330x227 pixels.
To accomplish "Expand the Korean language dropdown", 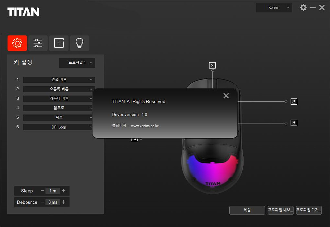I will (274, 7).
